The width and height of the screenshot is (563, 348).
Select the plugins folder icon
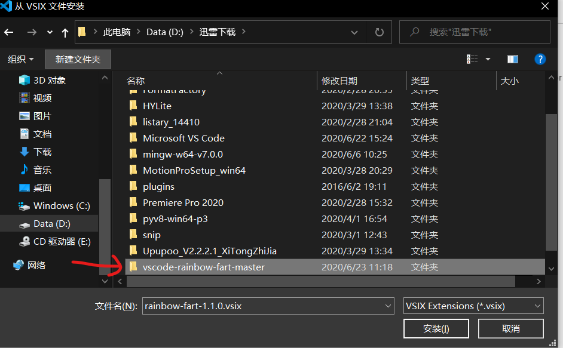pyautogui.click(x=133, y=186)
